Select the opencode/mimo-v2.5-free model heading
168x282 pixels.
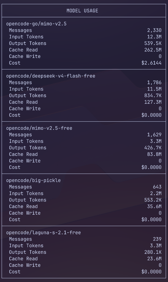pos(39,128)
